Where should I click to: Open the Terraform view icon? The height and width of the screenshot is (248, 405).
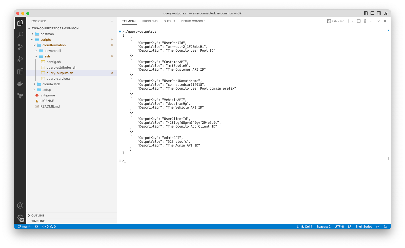coord(20,95)
